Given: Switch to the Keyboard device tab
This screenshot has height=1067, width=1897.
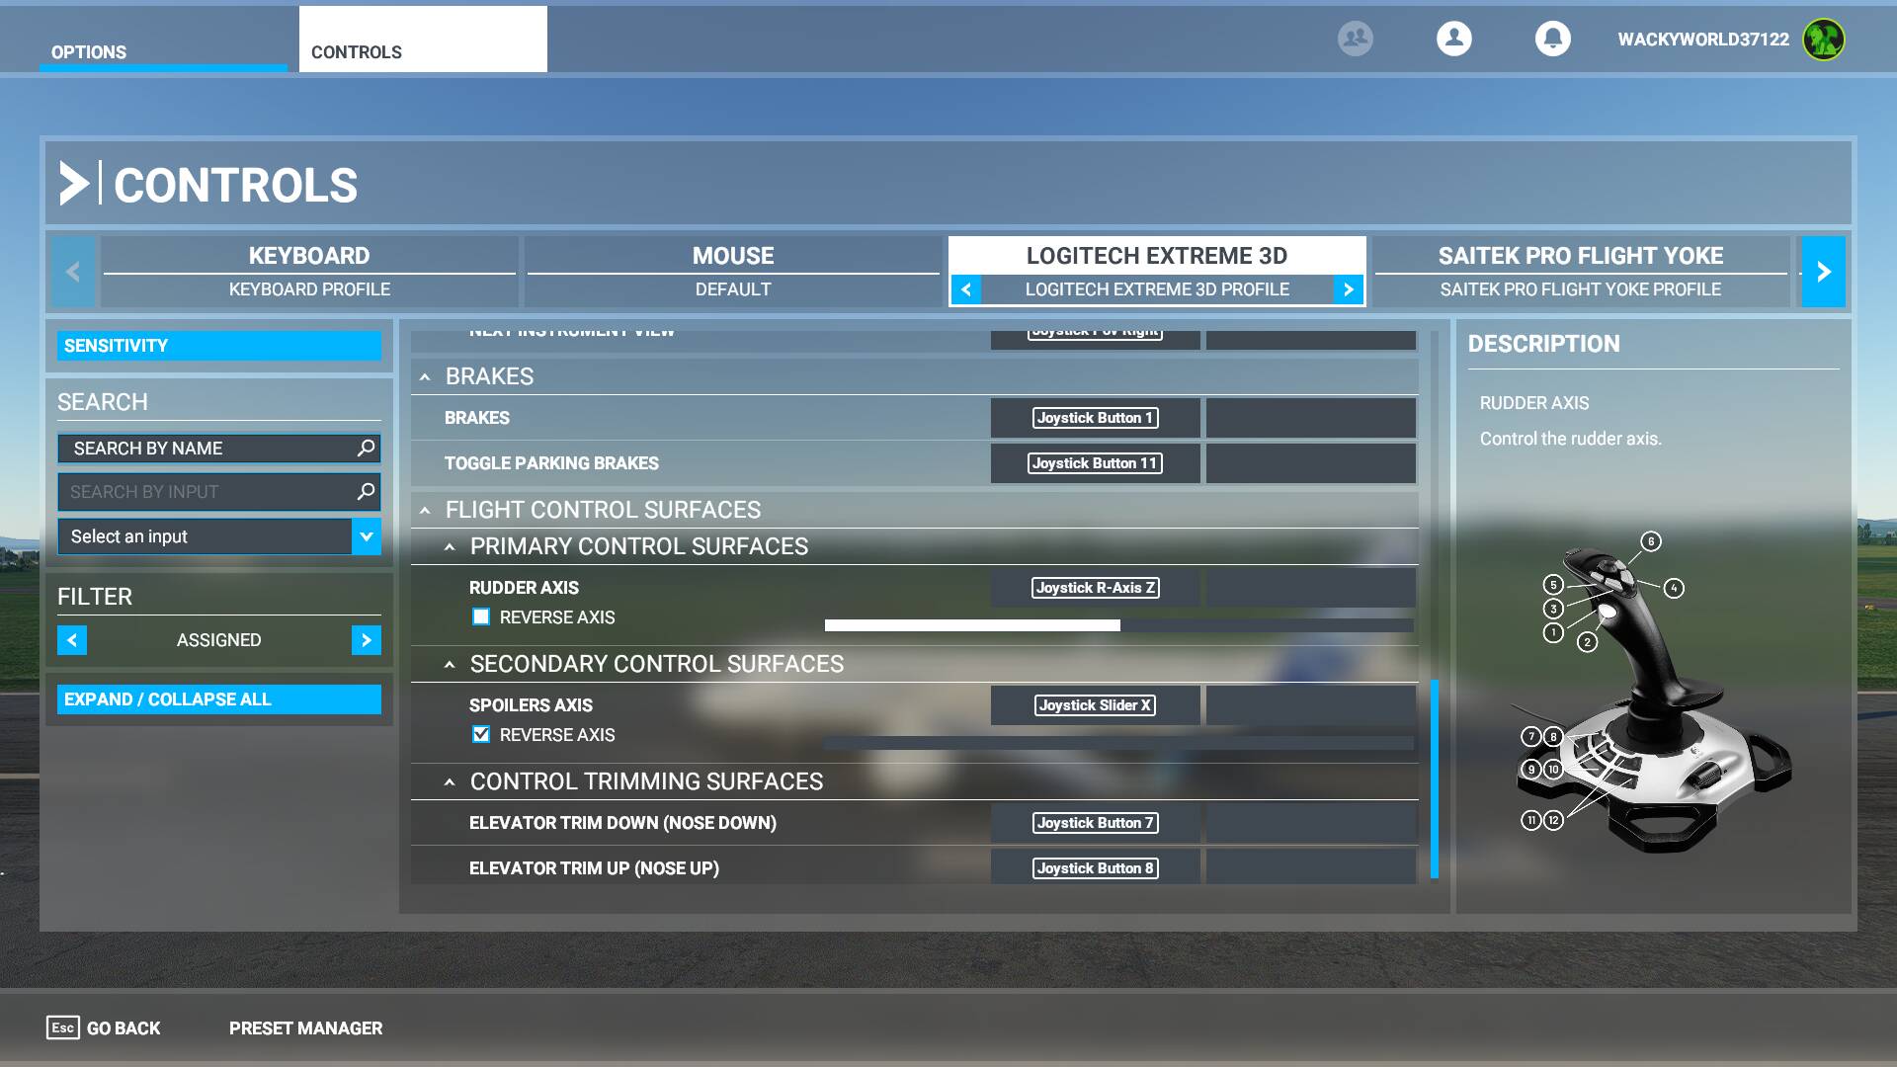Looking at the screenshot, I should point(309,256).
